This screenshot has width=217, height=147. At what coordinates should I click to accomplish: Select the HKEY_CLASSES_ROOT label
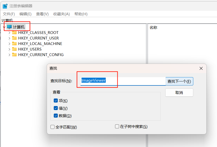coord(38,33)
